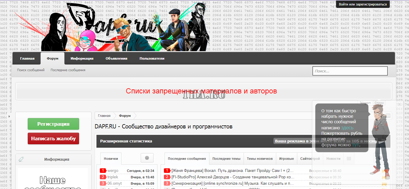Click the red rank 1 badge beside wergo

tap(103, 171)
